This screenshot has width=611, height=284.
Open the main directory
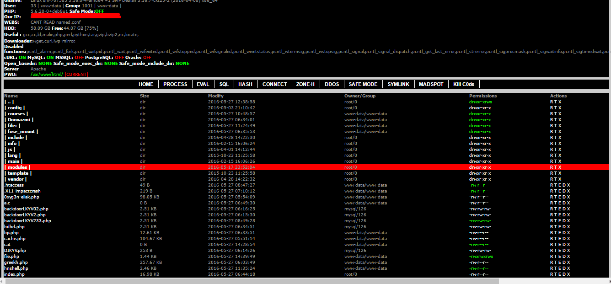click(x=13, y=161)
